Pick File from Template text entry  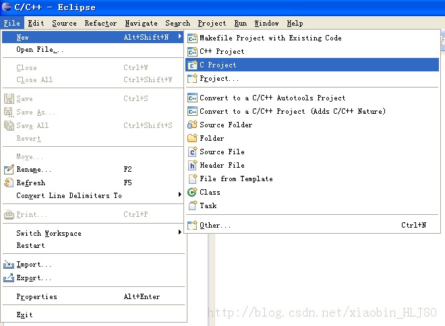coord(237,178)
